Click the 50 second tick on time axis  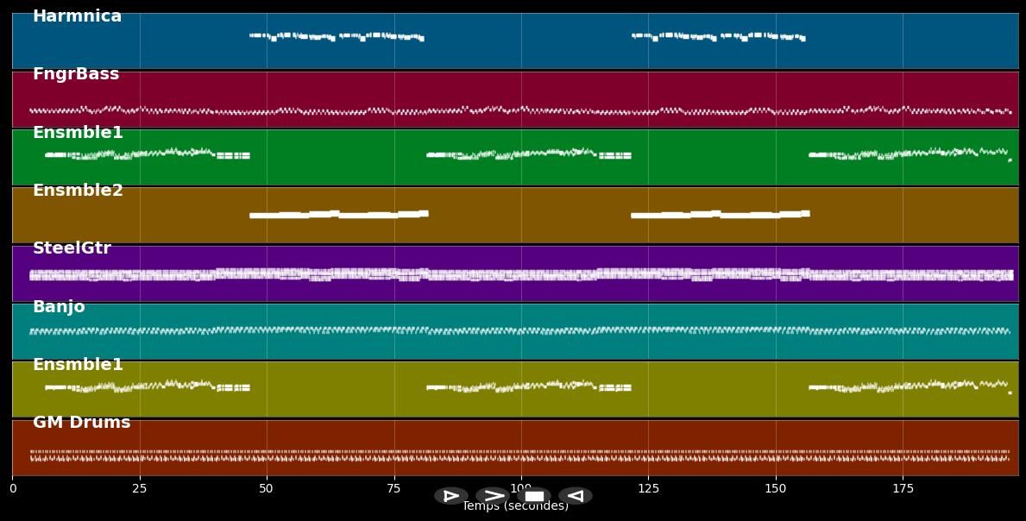267,489
